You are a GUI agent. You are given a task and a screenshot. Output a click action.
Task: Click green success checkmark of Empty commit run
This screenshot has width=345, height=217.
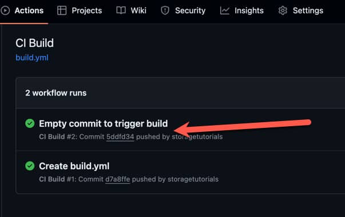tap(30, 123)
